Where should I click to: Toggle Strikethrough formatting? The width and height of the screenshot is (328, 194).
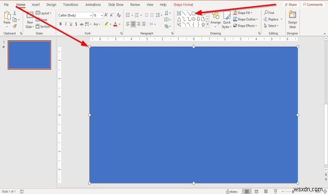tap(82, 24)
